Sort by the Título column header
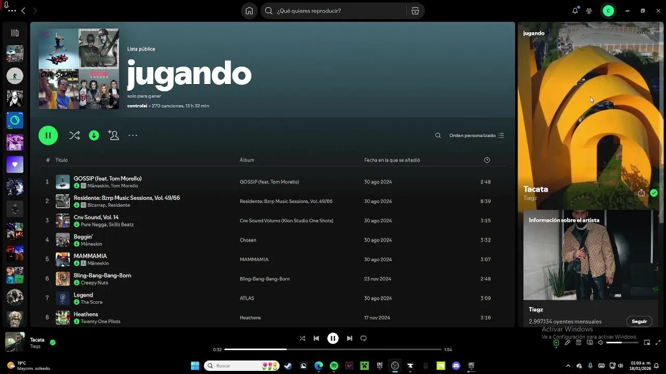Image resolution: width=666 pixels, height=374 pixels. pos(61,160)
